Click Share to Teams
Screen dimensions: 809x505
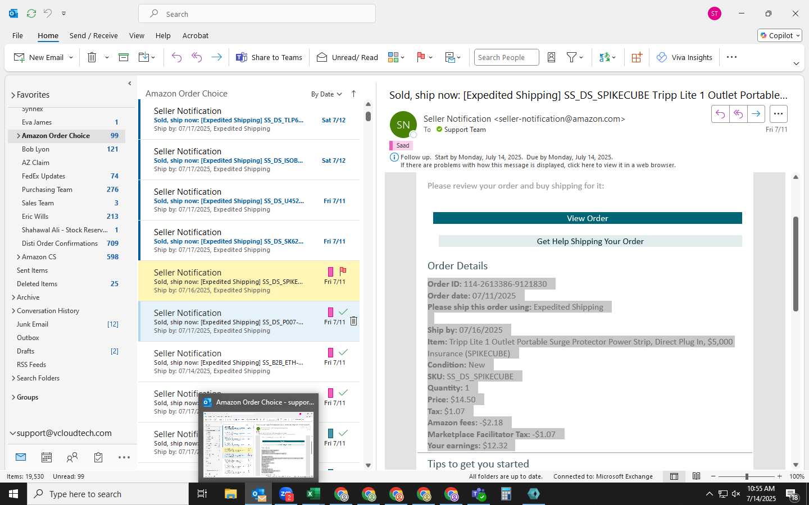pyautogui.click(x=269, y=57)
